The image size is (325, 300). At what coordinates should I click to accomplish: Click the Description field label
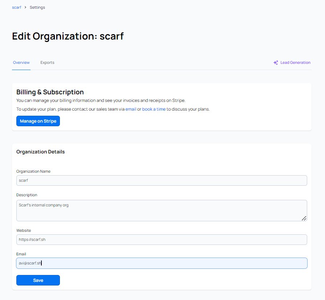click(27, 195)
